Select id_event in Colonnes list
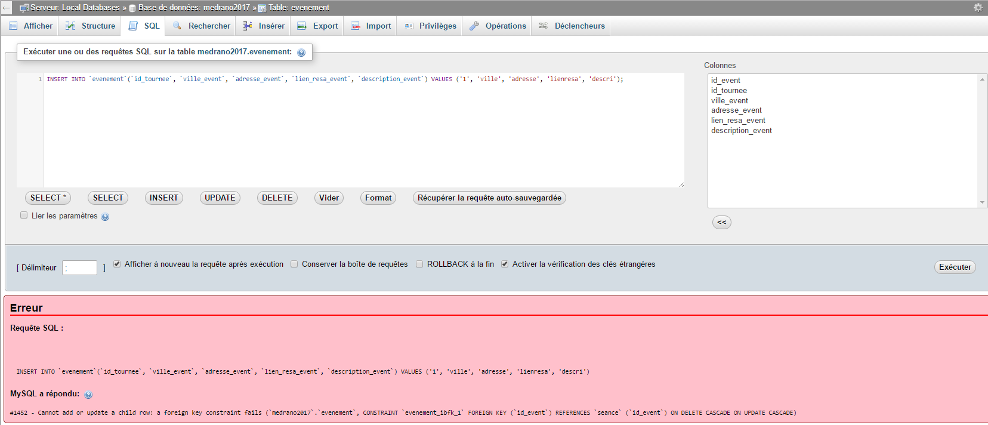 pyautogui.click(x=725, y=81)
